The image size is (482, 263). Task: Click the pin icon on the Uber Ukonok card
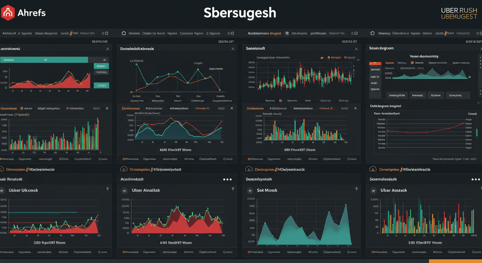(108, 189)
